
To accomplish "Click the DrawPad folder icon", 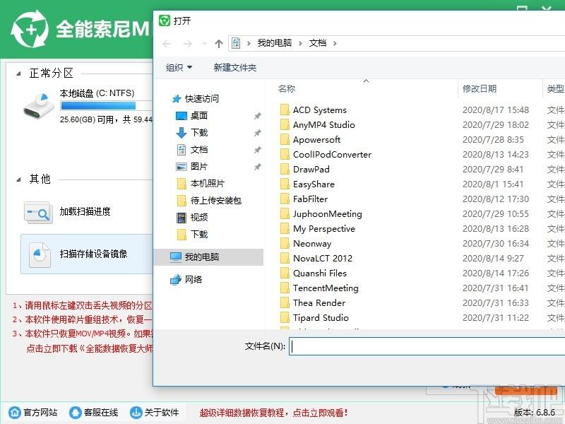I will [285, 169].
